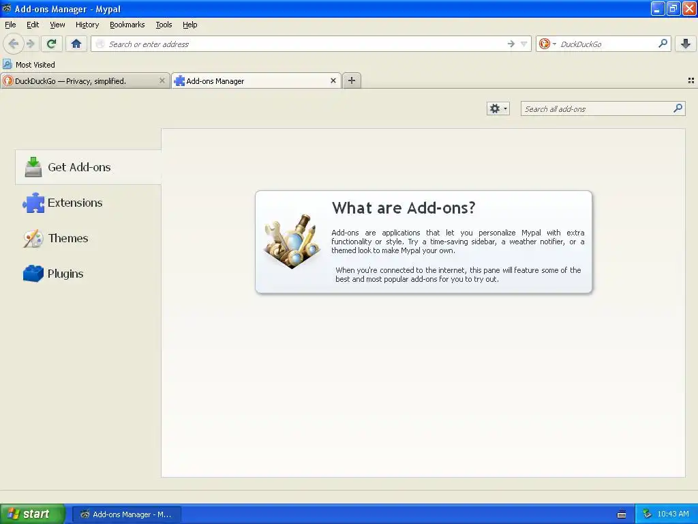Click the add-ons tools illustration image
This screenshot has width=698, height=524.
(x=292, y=241)
